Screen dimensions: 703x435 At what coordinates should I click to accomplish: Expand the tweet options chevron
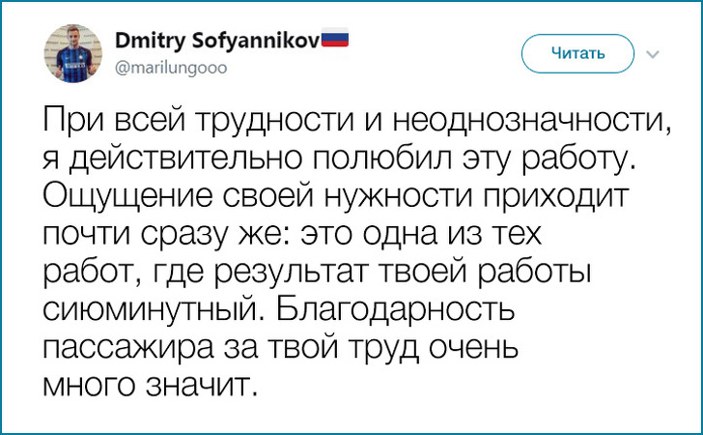(x=651, y=53)
